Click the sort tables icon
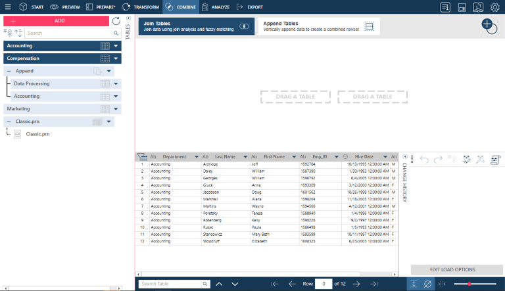 click(x=18, y=33)
